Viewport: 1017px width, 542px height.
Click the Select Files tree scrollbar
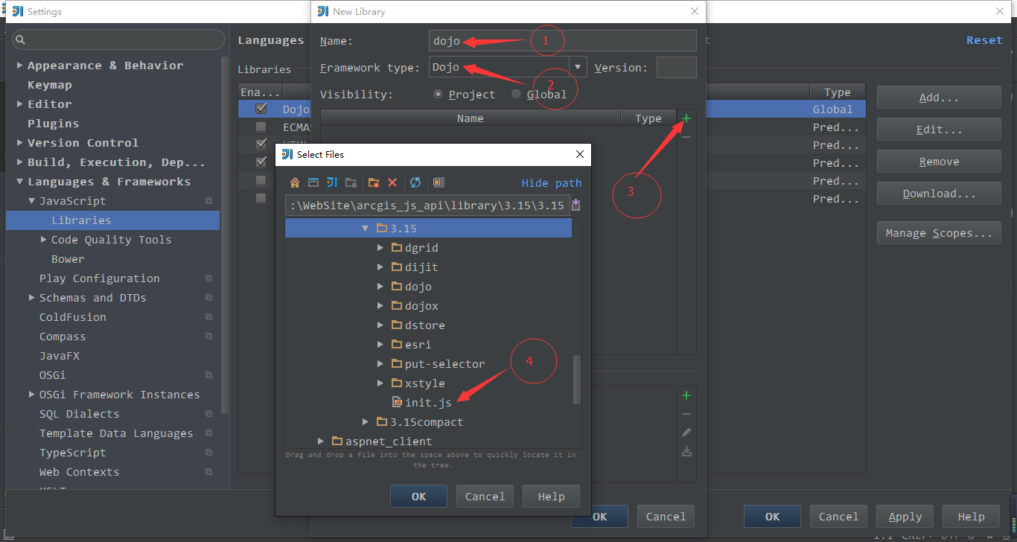click(577, 380)
